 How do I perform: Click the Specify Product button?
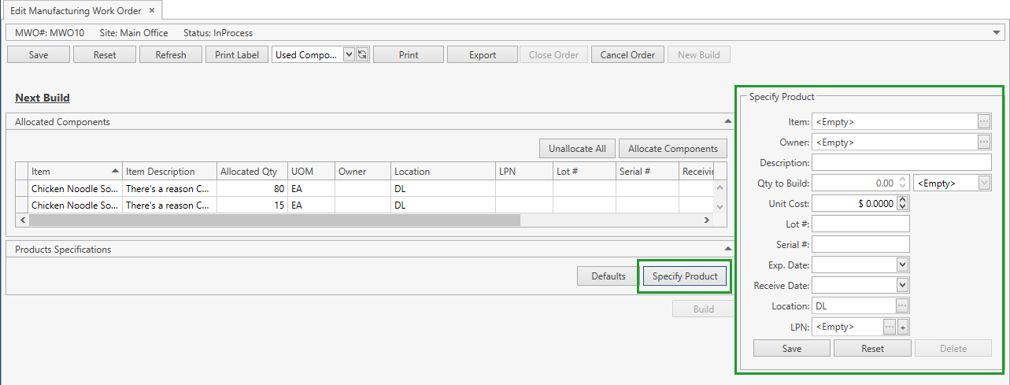tap(684, 276)
